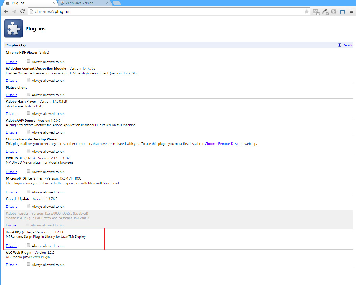Select the Plug-ins tab
This screenshot has height=285, width=356.
[30, 3]
